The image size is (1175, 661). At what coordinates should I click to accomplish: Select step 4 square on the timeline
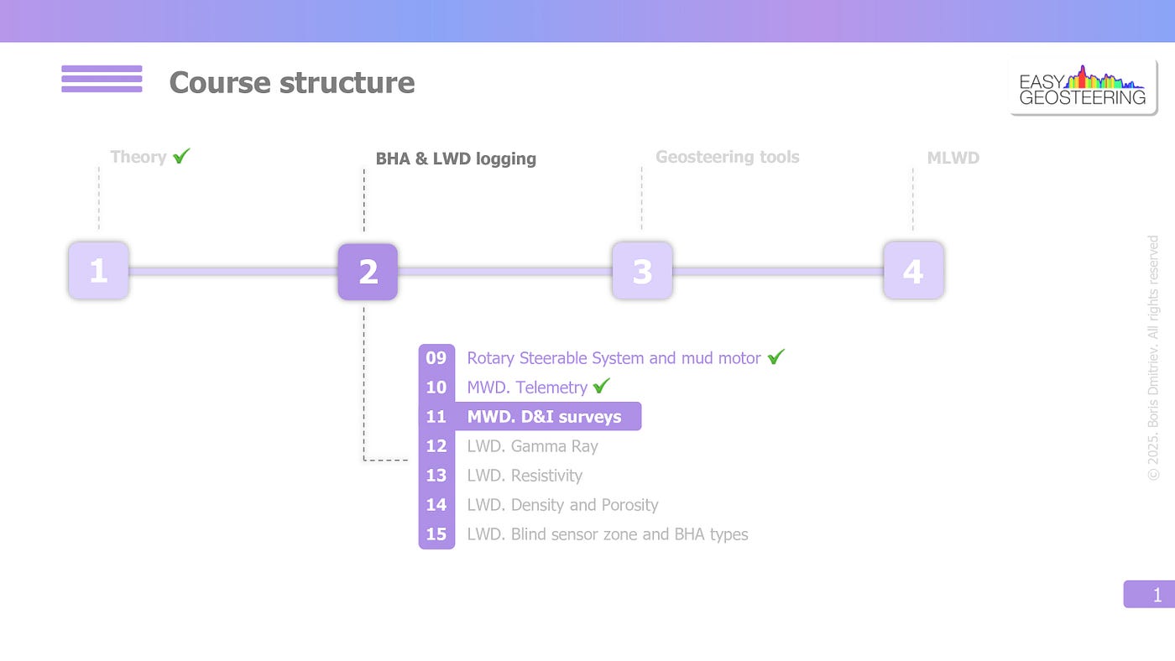pyautogui.click(x=913, y=271)
